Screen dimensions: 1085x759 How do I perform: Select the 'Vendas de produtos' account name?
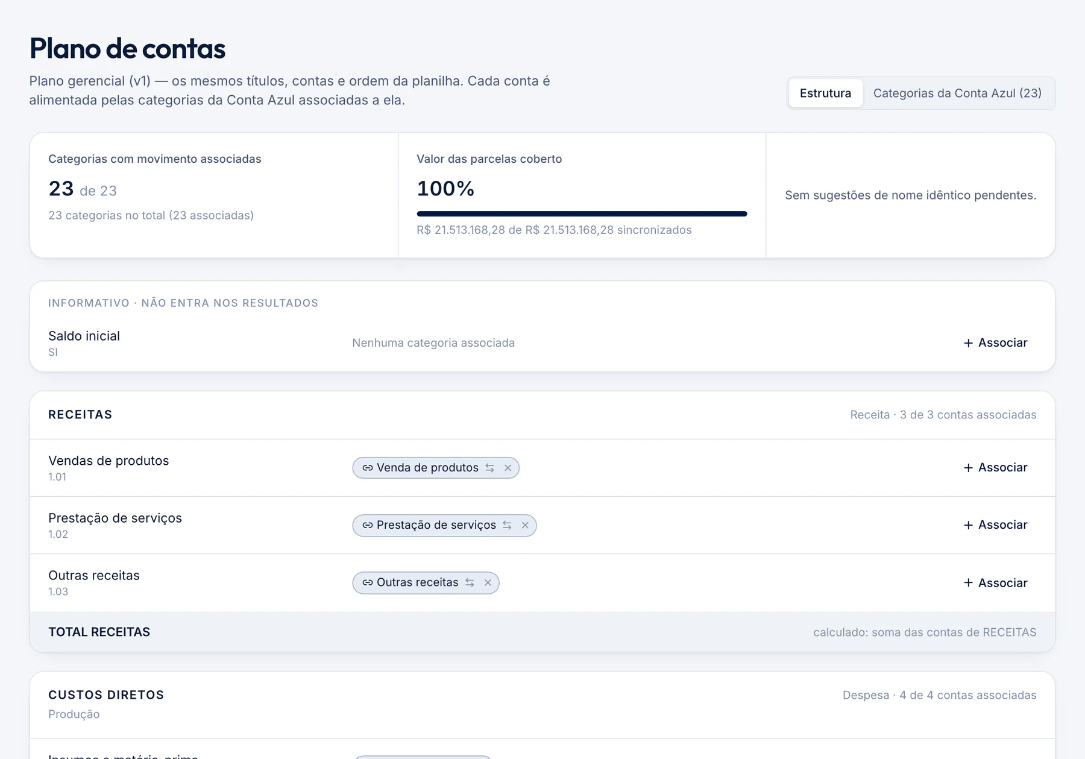point(108,461)
